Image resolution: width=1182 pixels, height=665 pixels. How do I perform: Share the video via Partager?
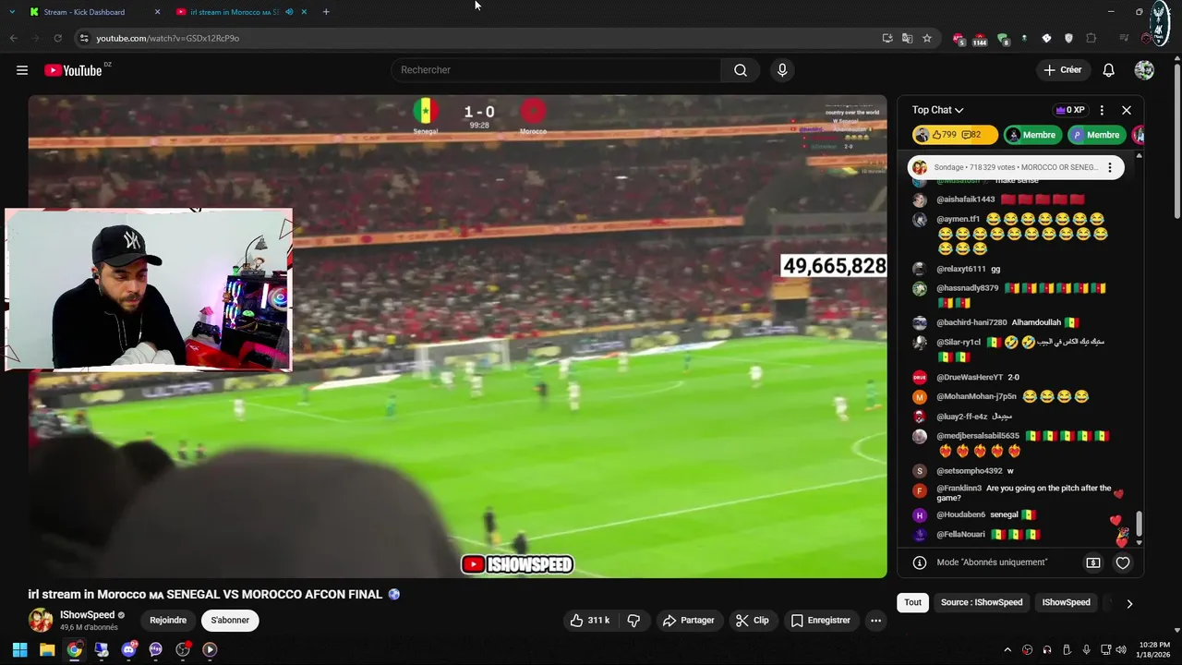[689, 621]
